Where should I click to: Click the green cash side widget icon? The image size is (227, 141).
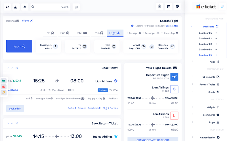click(x=4, y=81)
